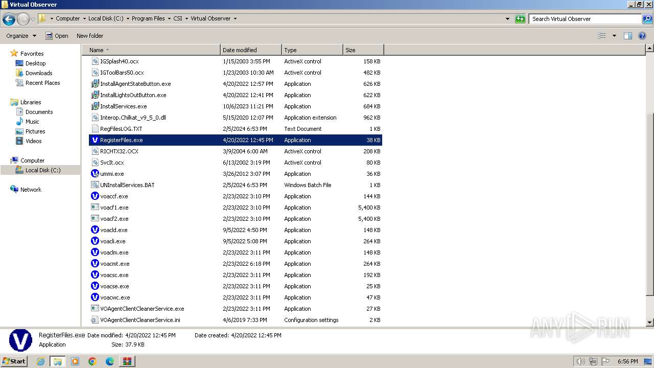The height and width of the screenshot is (368, 654).
Task: Click the volume icon in system tray
Action: [580, 361]
